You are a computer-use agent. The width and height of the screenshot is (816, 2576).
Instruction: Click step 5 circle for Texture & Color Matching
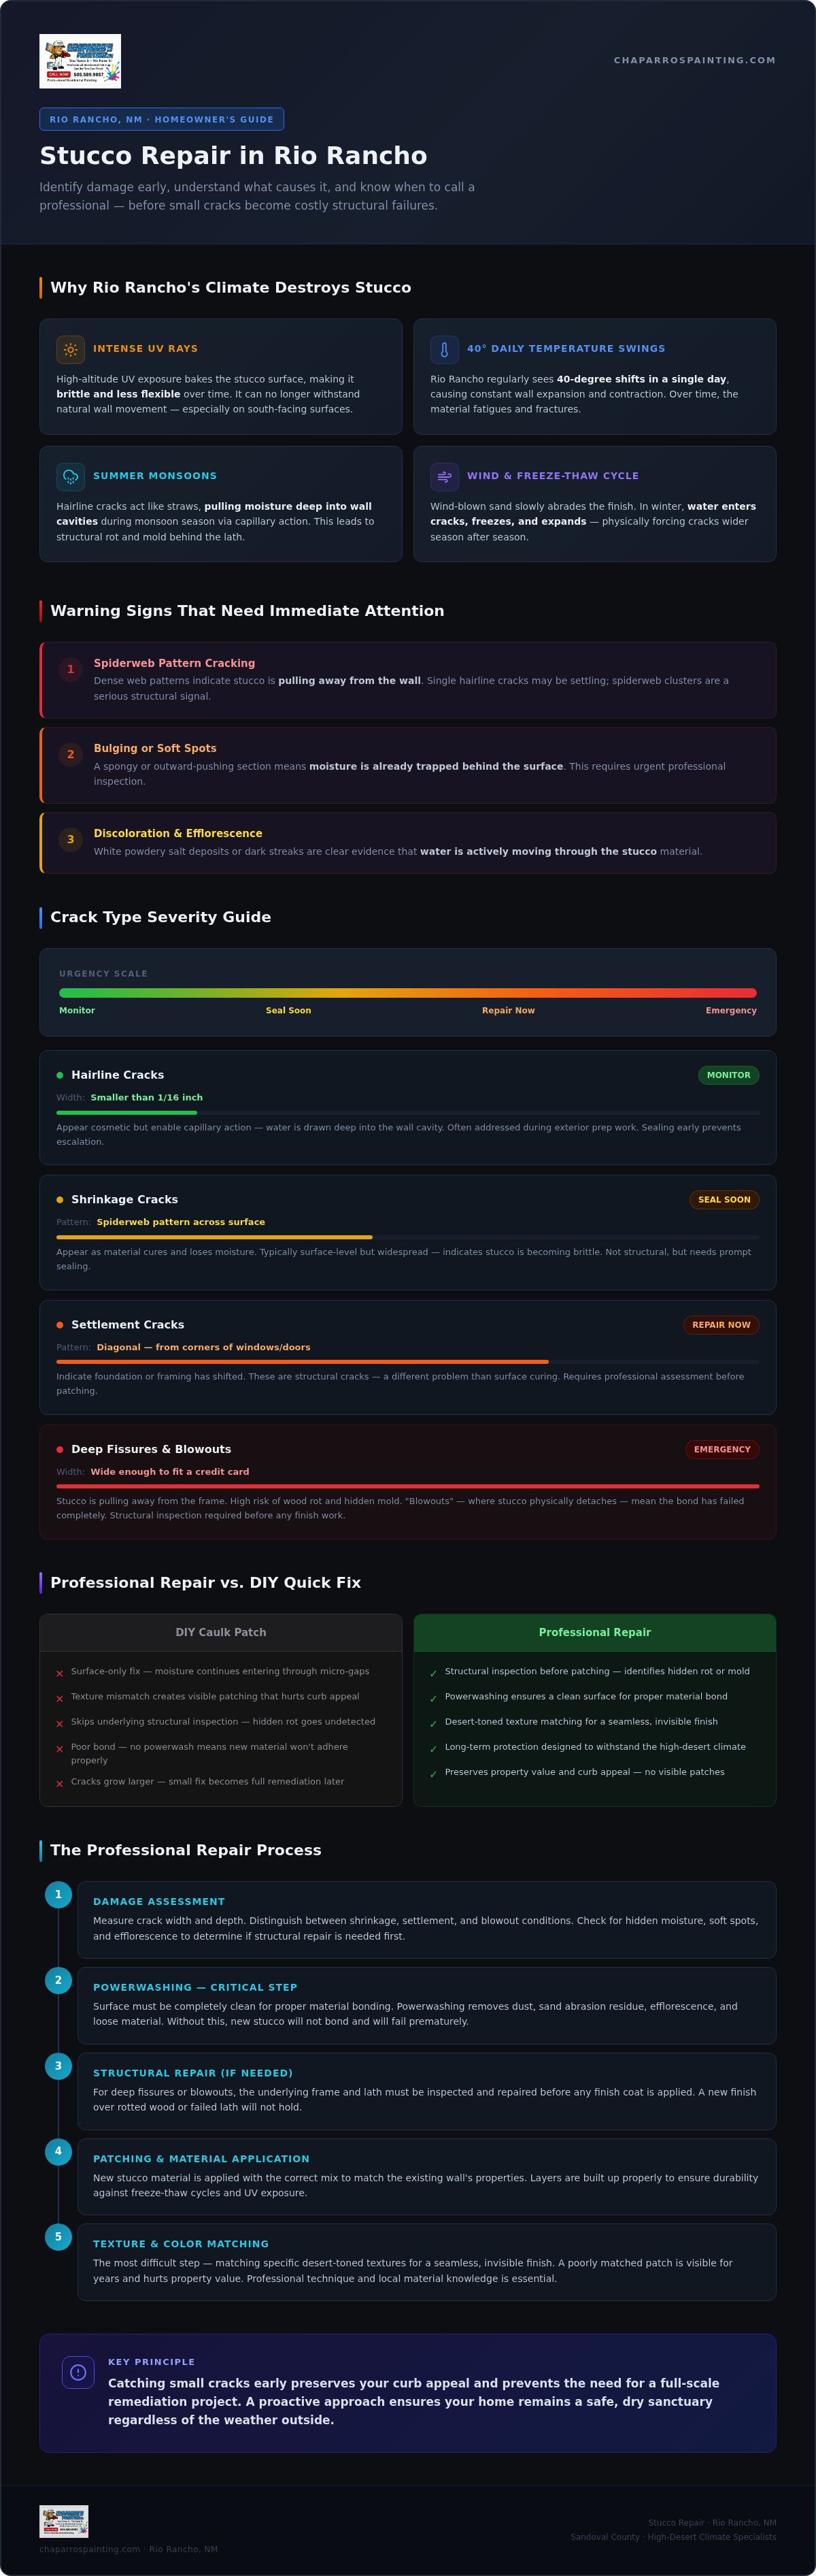pos(58,2237)
